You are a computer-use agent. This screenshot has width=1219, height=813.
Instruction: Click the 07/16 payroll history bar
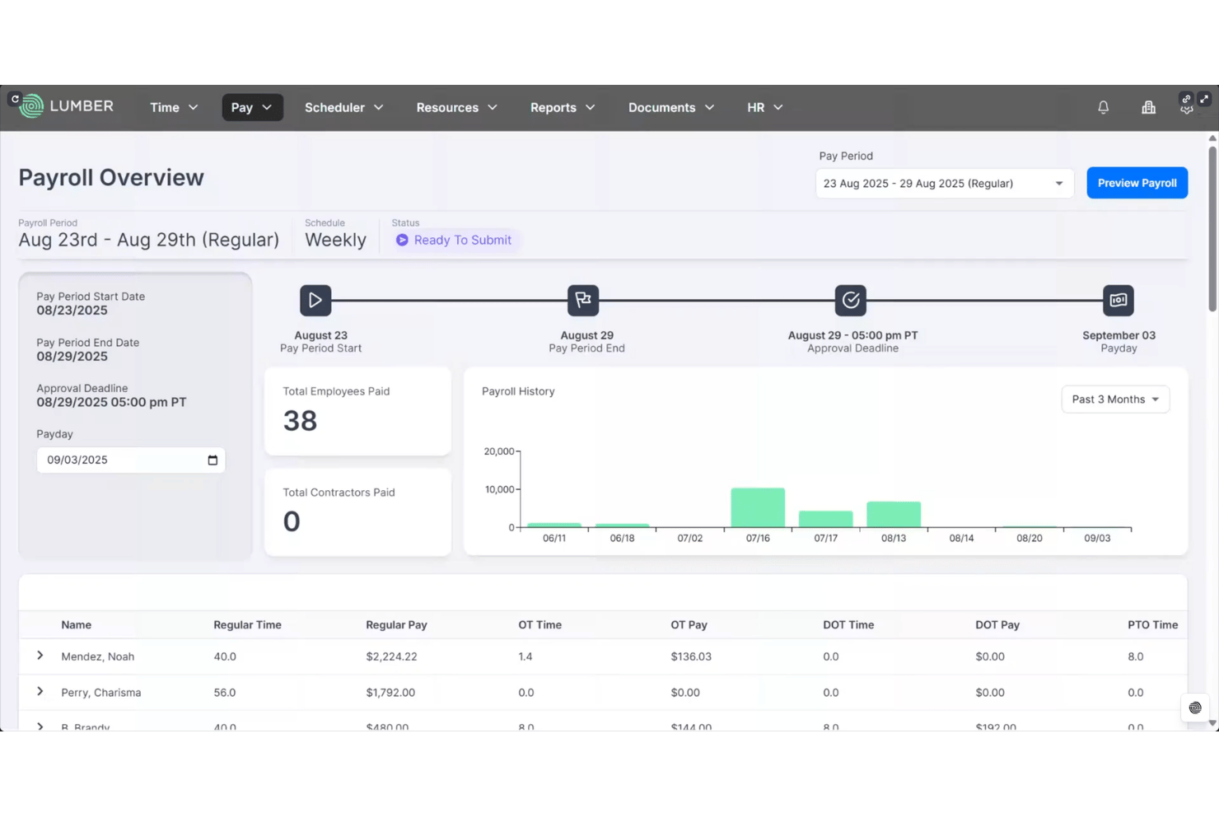(758, 507)
